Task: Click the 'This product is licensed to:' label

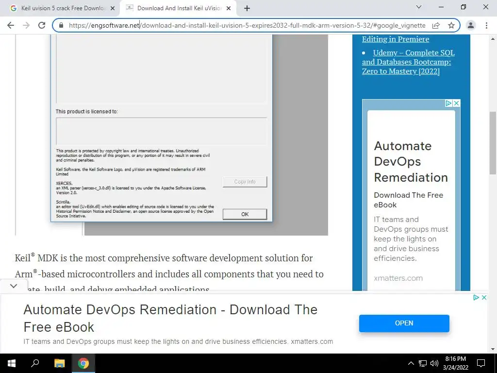Action: click(x=86, y=112)
